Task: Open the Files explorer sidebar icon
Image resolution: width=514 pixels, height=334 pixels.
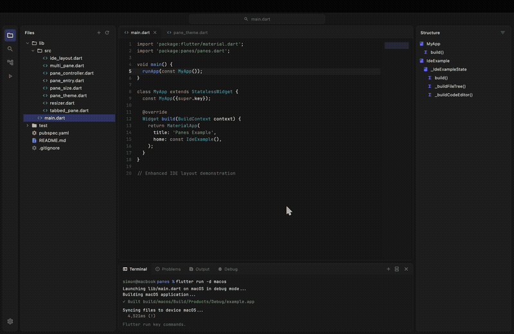Action: click(x=10, y=35)
